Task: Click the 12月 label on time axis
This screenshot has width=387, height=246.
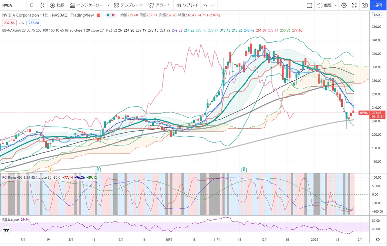Action: coord(264,240)
